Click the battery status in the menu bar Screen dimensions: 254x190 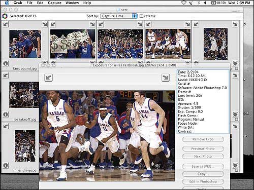pos(218,3)
